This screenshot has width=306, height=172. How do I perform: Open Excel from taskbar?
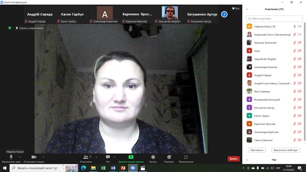coord(103,168)
